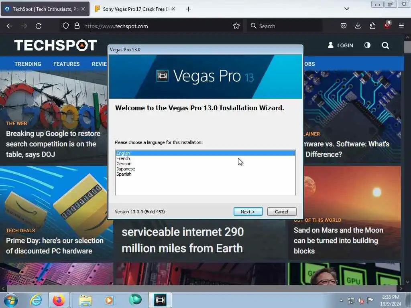Open the list all tabs dropdown
The height and width of the screenshot is (308, 411).
pos(346,9)
